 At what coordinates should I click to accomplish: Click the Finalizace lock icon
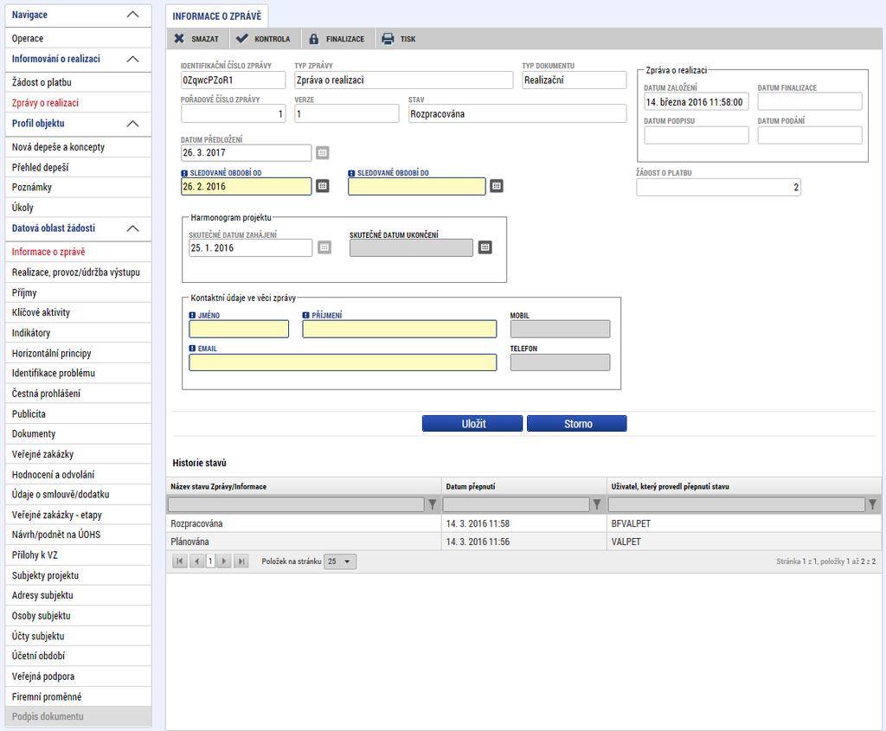[313, 38]
